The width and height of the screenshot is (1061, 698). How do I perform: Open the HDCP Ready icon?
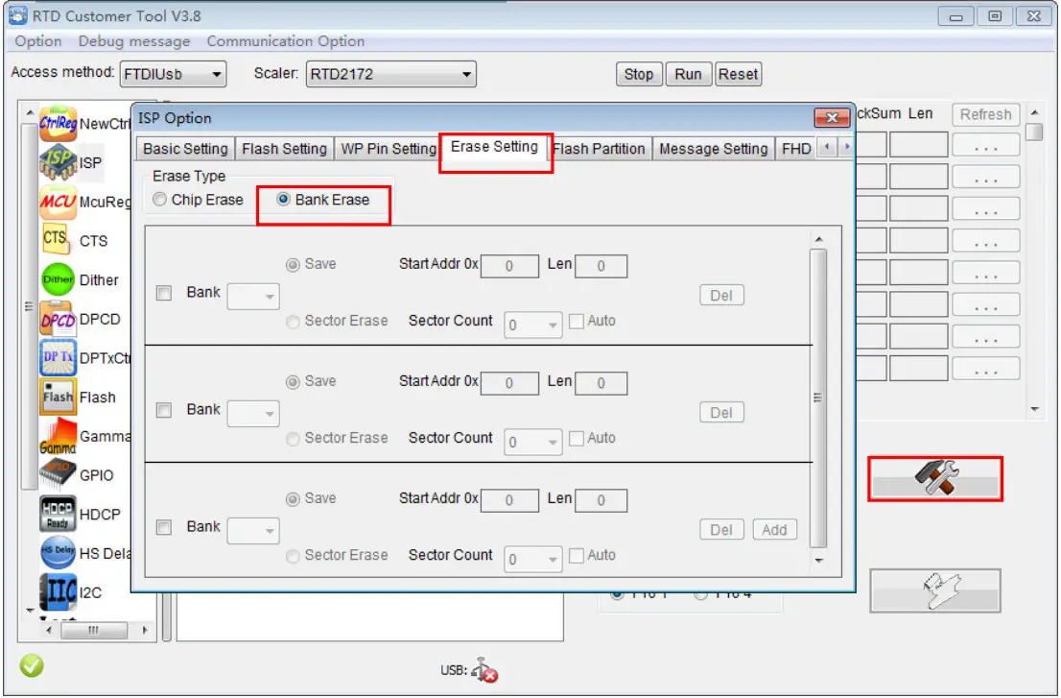point(58,514)
